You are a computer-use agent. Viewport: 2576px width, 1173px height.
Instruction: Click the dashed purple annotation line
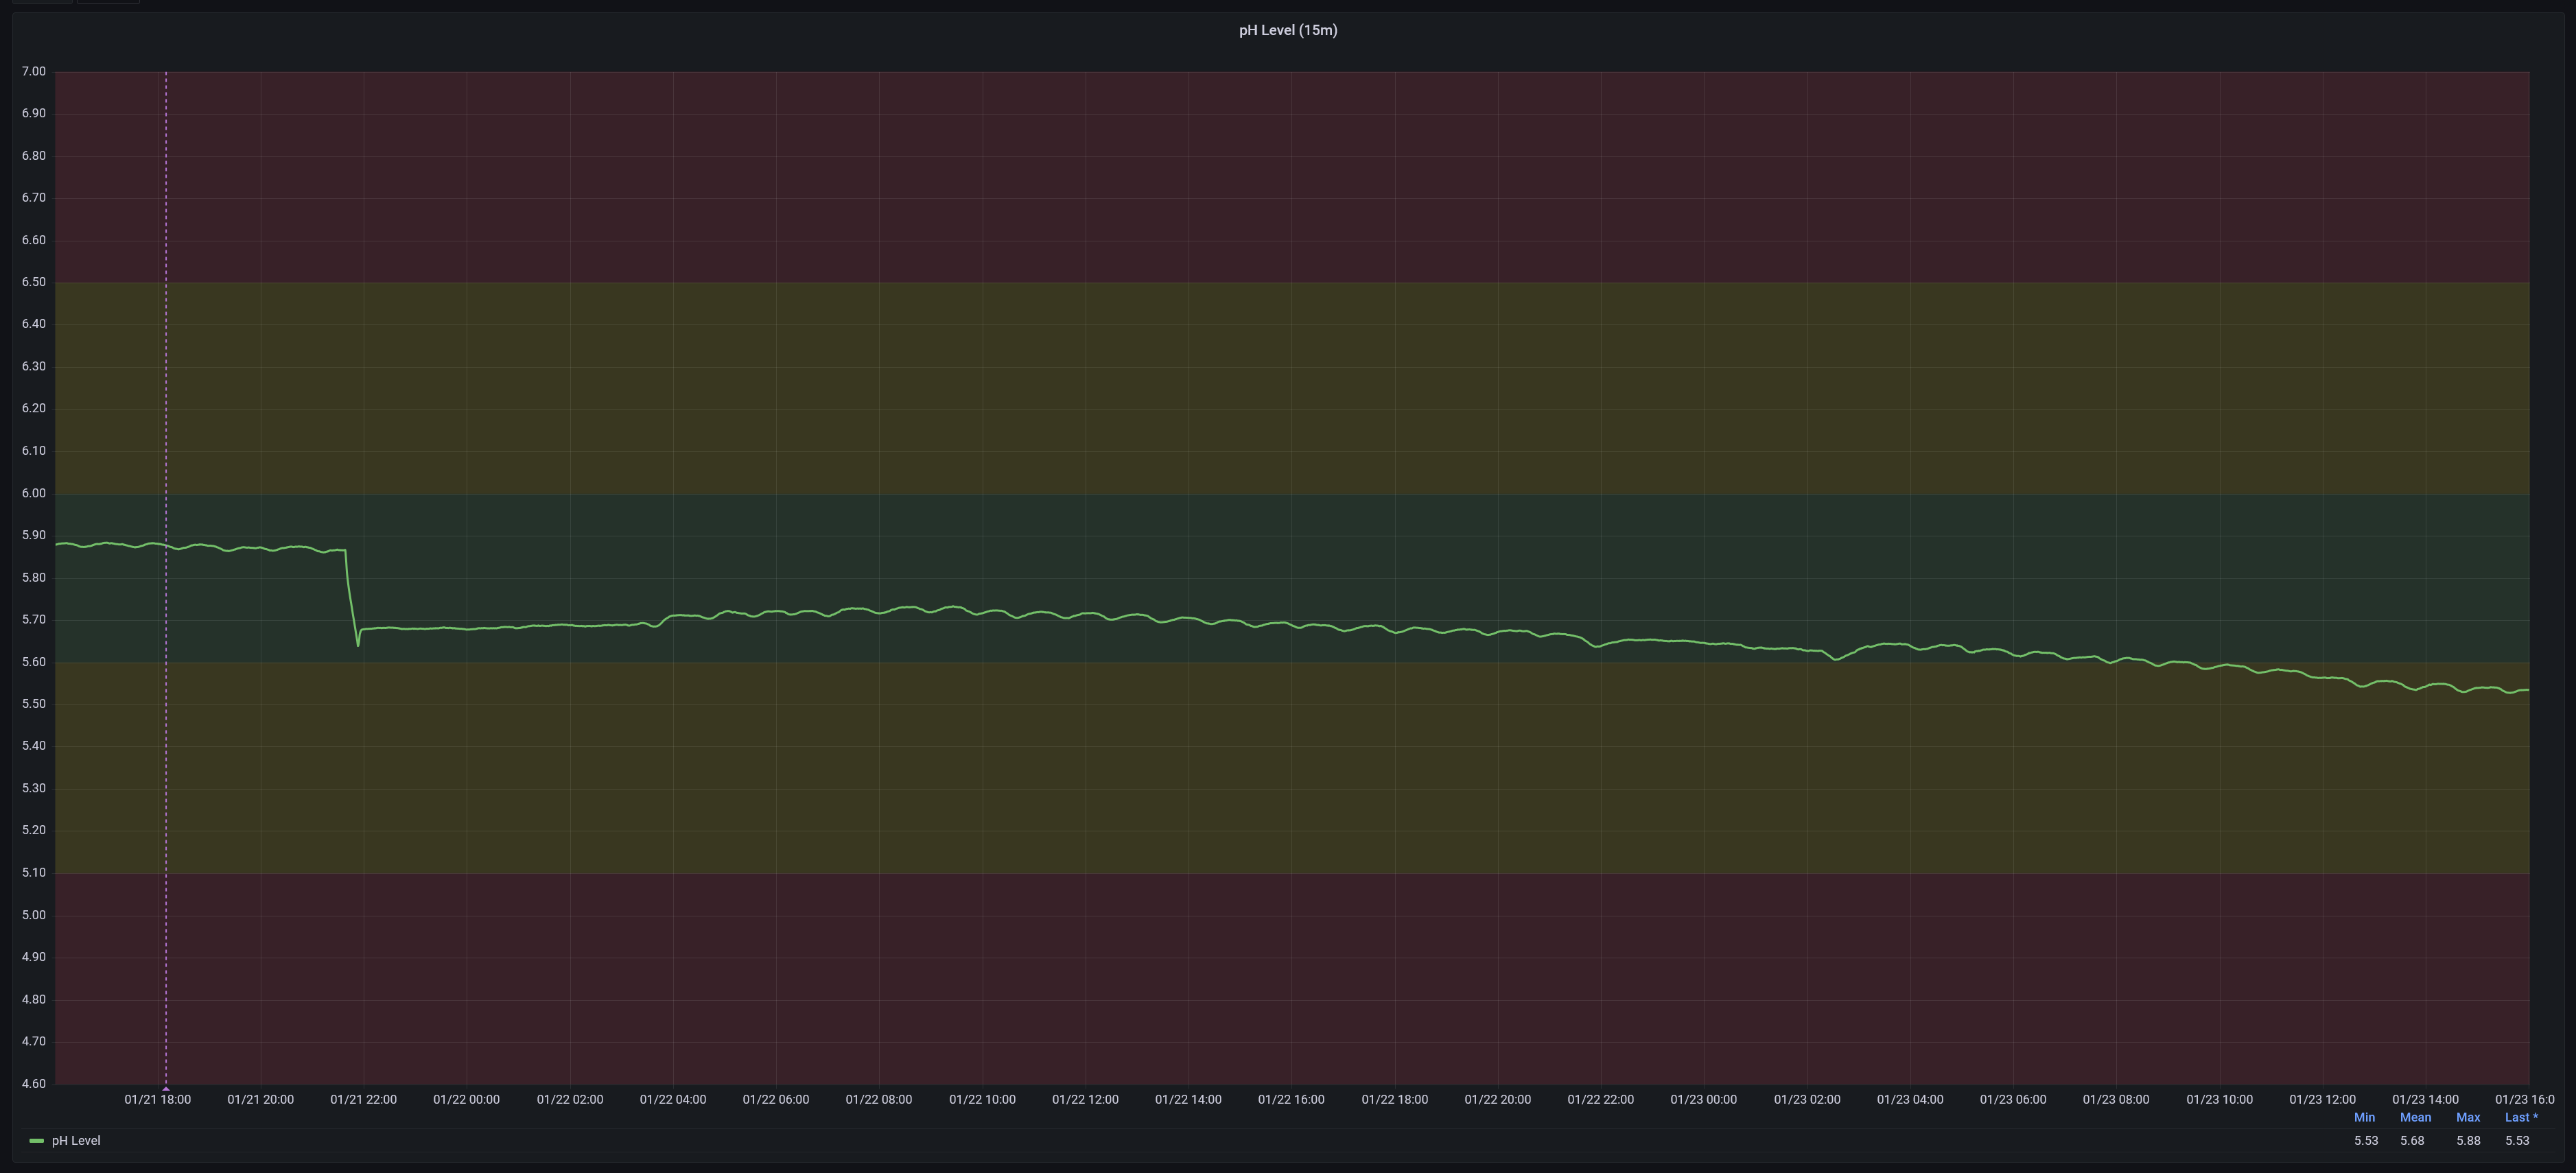pos(166,300)
